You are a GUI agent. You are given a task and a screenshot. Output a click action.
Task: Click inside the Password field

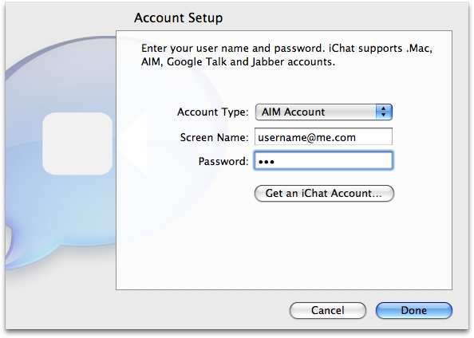pos(323,161)
